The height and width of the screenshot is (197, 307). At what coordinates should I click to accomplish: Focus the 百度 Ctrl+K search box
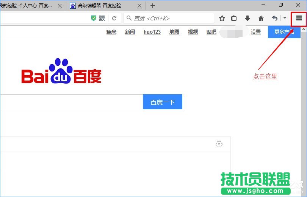169,19
